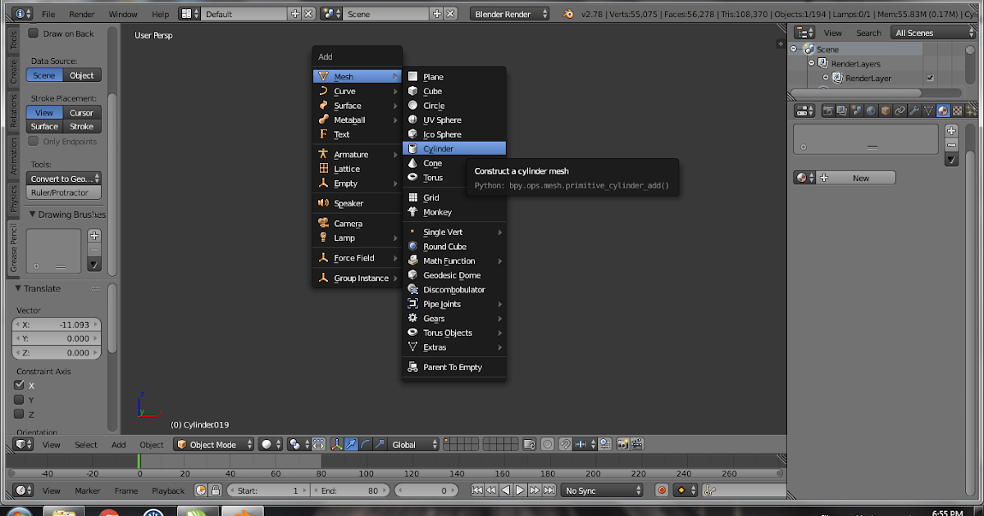The height and width of the screenshot is (516, 984).
Task: Open the Modifiers wrench tab
Action: click(x=914, y=111)
